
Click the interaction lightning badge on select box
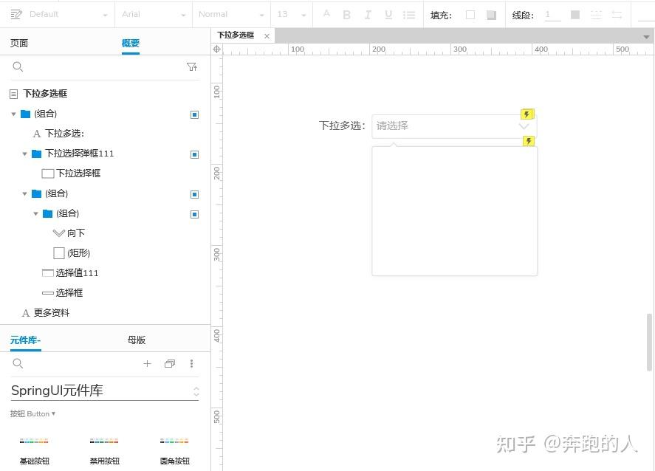pos(527,114)
